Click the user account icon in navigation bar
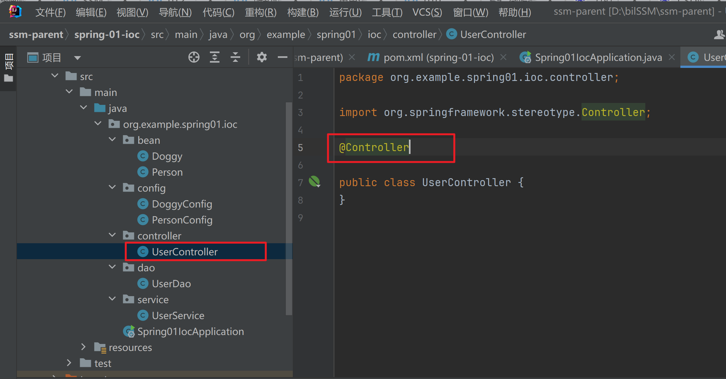The image size is (726, 379). tap(719, 34)
